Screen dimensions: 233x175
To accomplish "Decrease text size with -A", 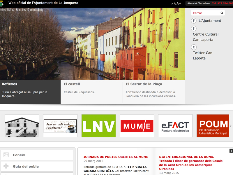I will click(172, 4).
